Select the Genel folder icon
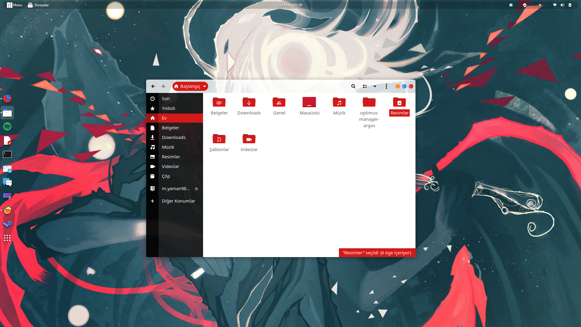The width and height of the screenshot is (581, 327). coord(279,102)
